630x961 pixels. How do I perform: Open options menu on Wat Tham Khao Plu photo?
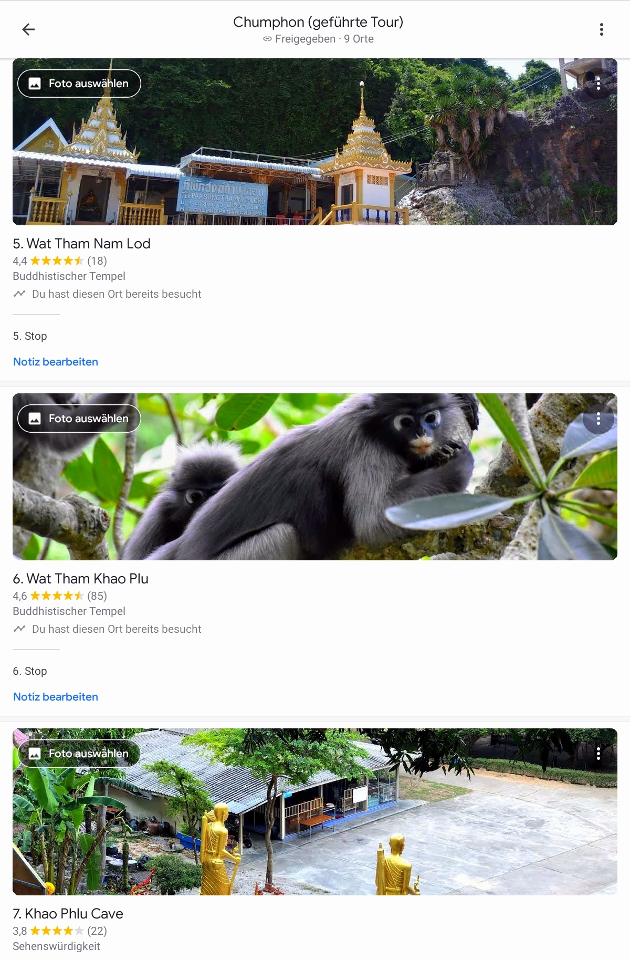coord(598,419)
